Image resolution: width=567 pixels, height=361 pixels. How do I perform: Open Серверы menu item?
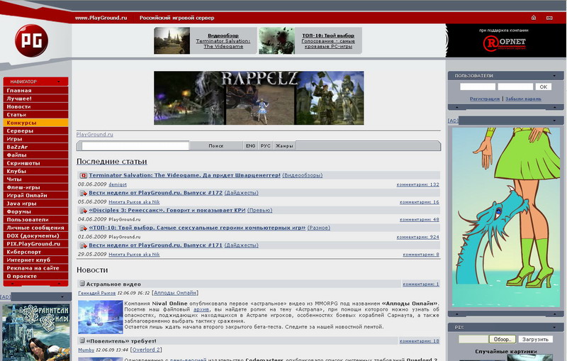pyautogui.click(x=36, y=131)
